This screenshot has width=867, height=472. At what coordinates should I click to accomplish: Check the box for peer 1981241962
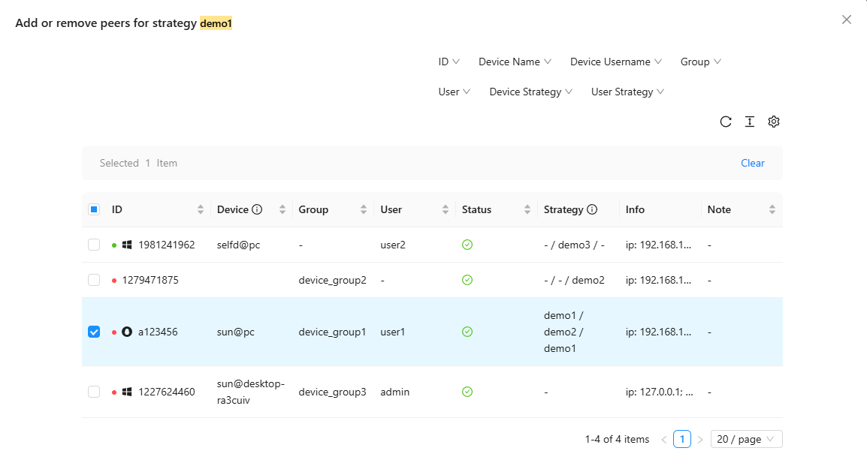(94, 245)
